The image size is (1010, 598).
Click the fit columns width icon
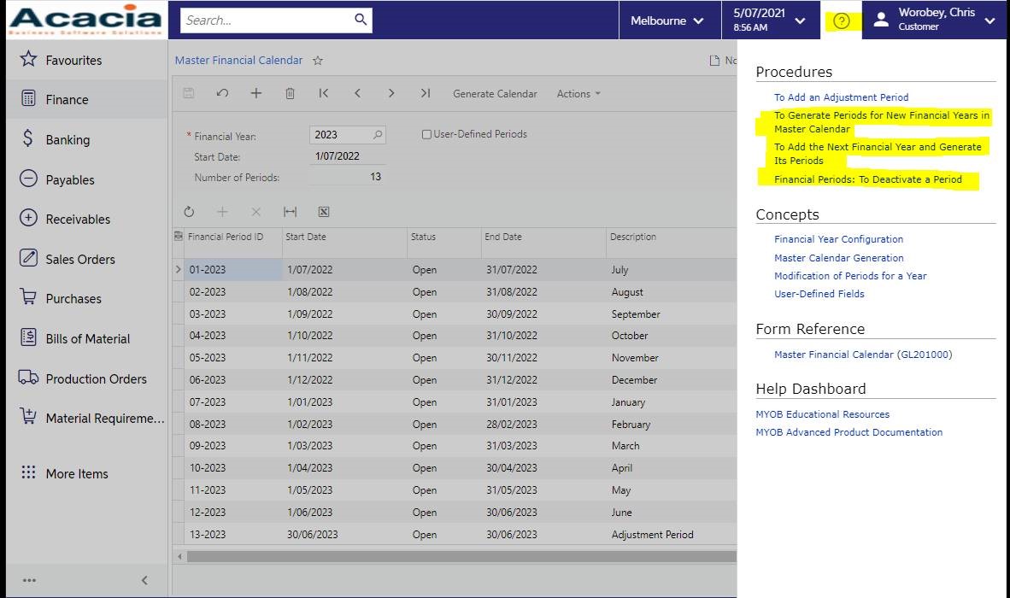click(290, 212)
